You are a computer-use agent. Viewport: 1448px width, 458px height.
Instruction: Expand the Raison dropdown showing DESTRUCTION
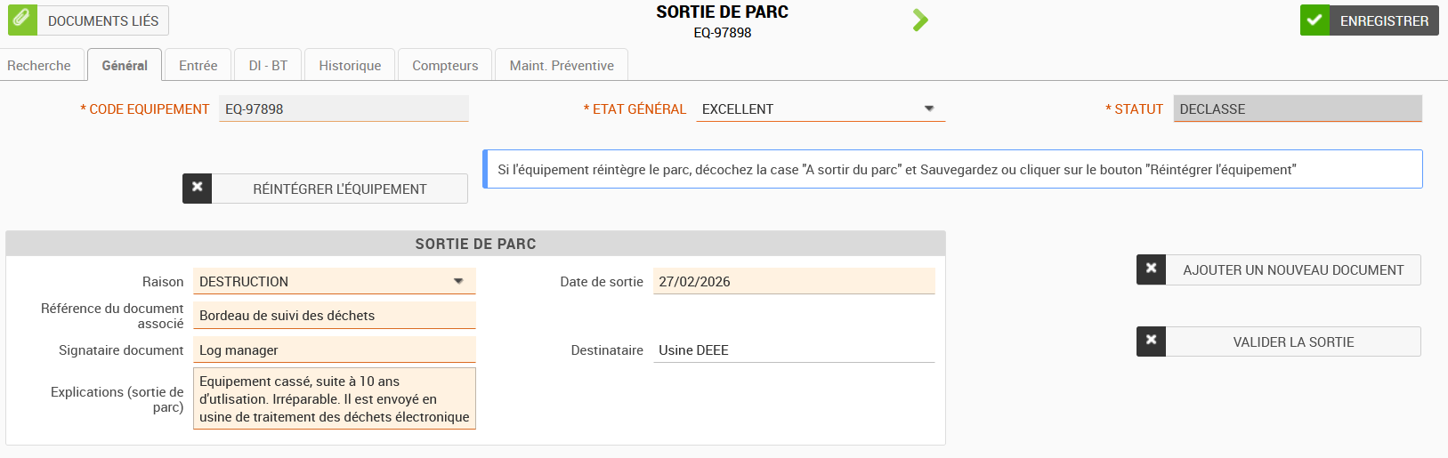(x=458, y=281)
